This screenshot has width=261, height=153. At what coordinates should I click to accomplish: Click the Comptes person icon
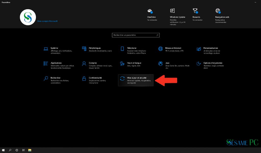tap(84, 63)
